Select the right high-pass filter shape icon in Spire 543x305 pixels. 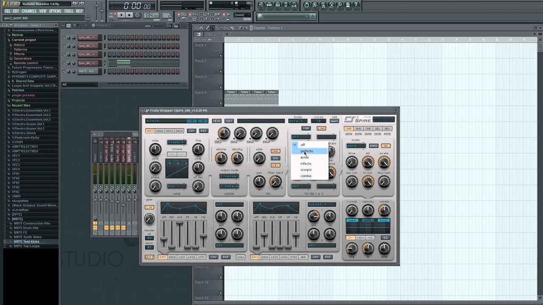(x=370, y=238)
